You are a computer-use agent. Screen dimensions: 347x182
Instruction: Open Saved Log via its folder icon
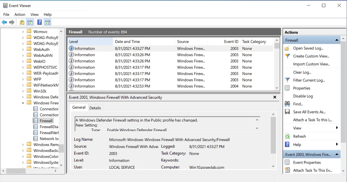[287, 48]
